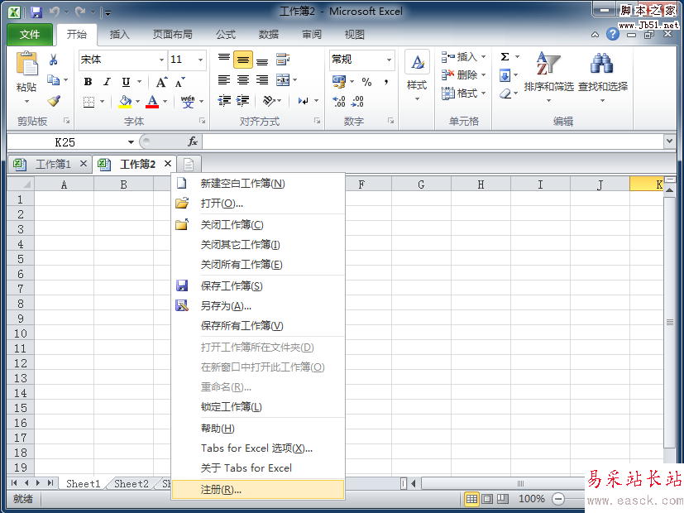684x513 pixels.
Task: Select the Format Painter brush
Action: coord(53,101)
